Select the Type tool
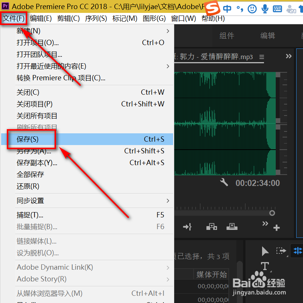Image resolution: width=303 pixels, height=303 pixels. [265, 266]
